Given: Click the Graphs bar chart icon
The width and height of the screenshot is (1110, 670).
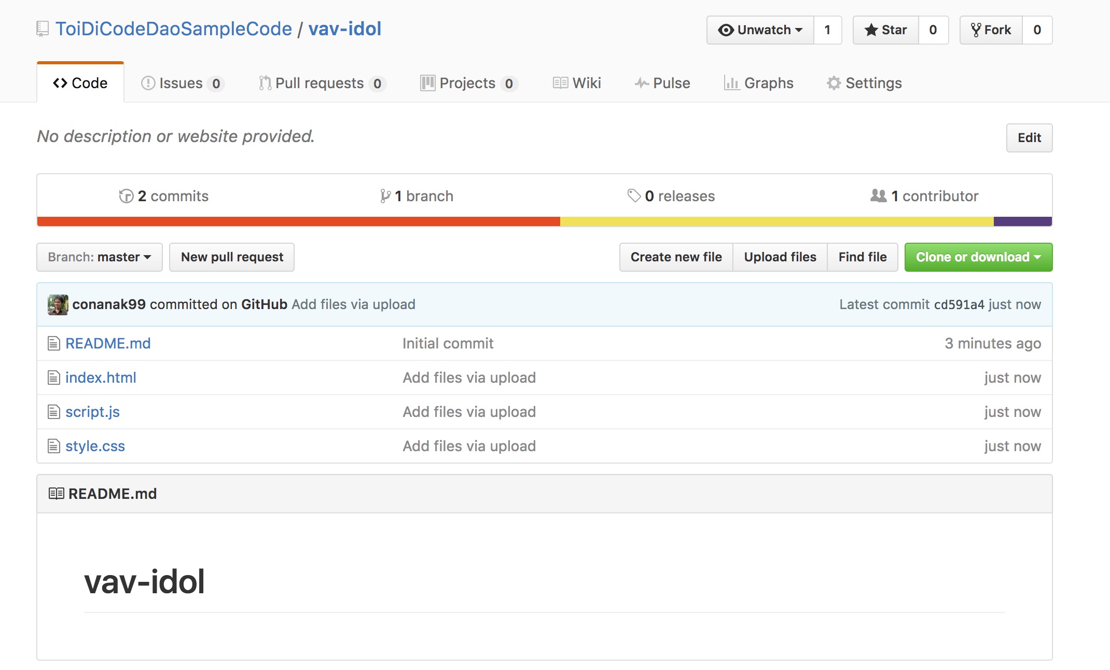Looking at the screenshot, I should pyautogui.click(x=731, y=83).
